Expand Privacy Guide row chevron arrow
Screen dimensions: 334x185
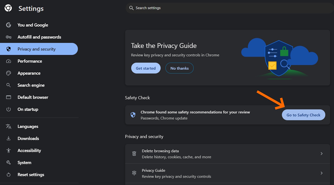click(x=321, y=173)
